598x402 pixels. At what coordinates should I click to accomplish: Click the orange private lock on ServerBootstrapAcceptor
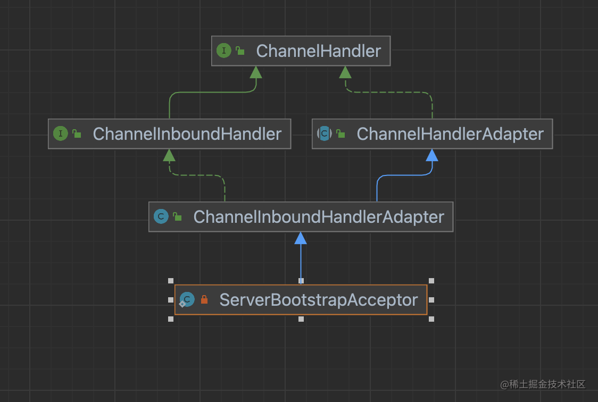pos(204,299)
